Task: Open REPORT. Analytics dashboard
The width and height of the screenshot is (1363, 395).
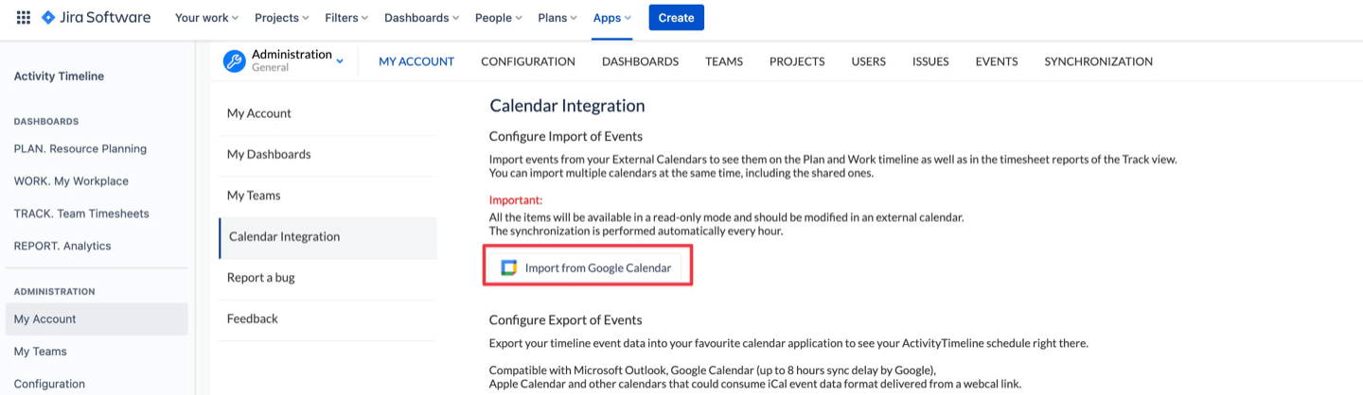Action: tap(62, 246)
